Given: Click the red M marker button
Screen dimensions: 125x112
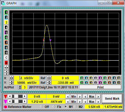Looking at the screenshot, I should (6, 63).
